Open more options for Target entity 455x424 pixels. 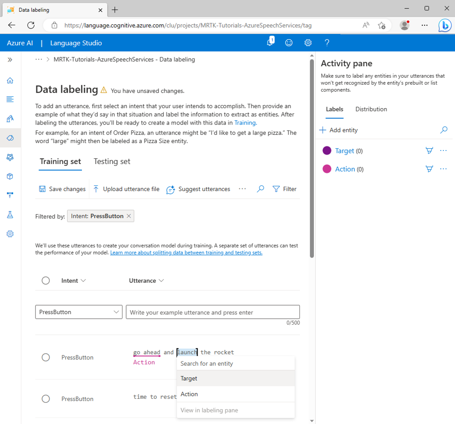pyautogui.click(x=443, y=150)
